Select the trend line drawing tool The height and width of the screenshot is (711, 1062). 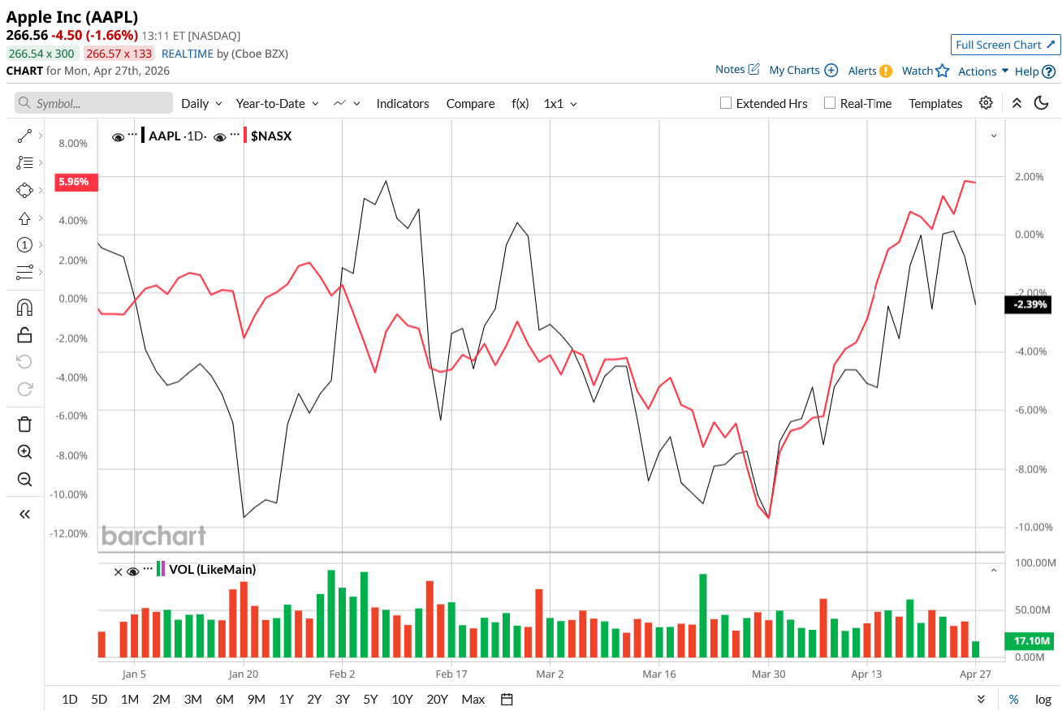[x=24, y=136]
